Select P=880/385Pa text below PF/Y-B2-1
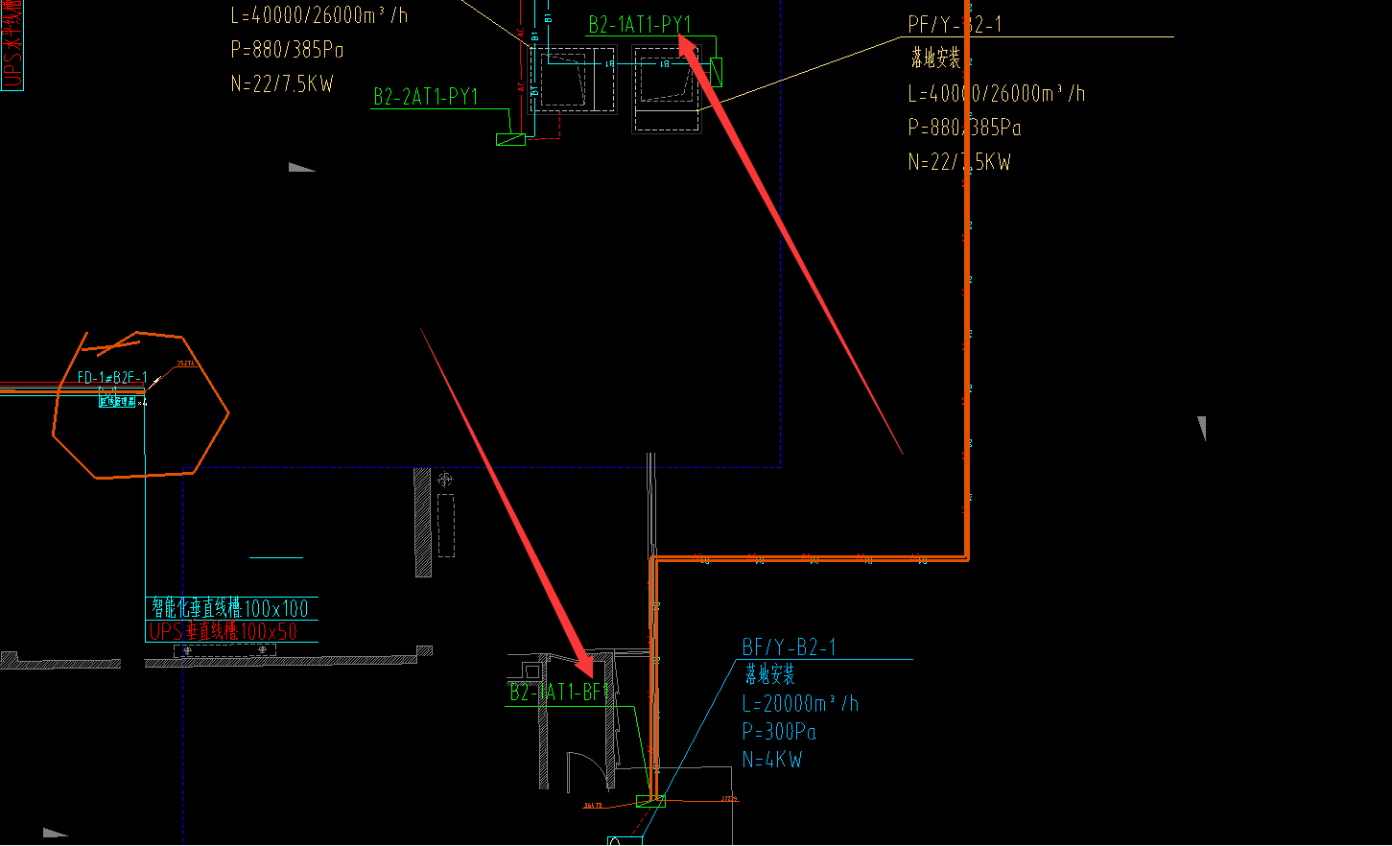 pos(964,128)
